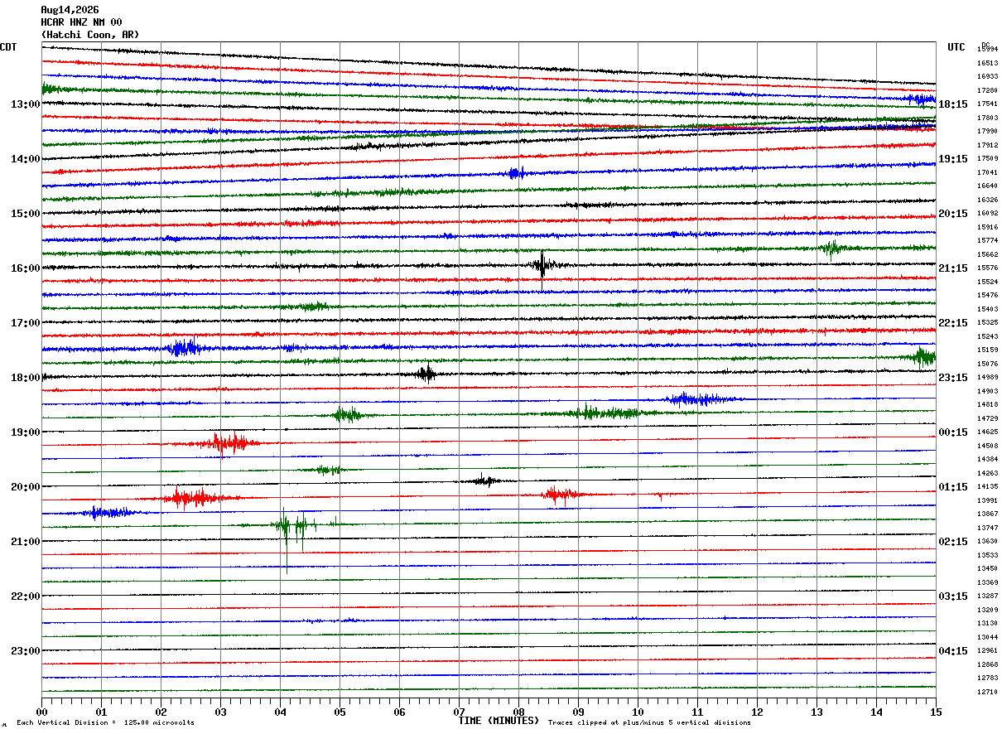The width and height of the screenshot is (1002, 734).
Task: Click the 01:15 UTC time label
Action: point(953,487)
